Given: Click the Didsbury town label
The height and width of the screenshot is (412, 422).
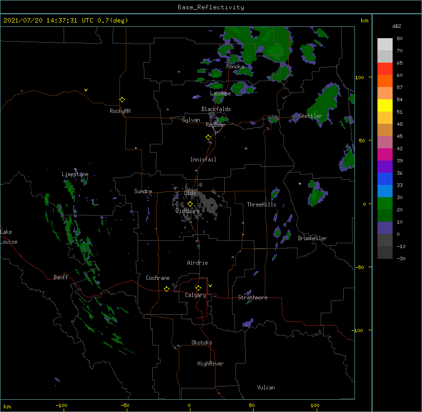Looking at the screenshot, I should point(188,211).
